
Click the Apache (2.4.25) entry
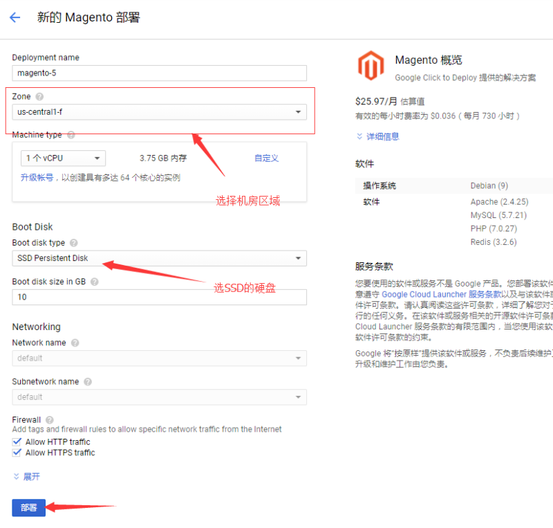[499, 202]
